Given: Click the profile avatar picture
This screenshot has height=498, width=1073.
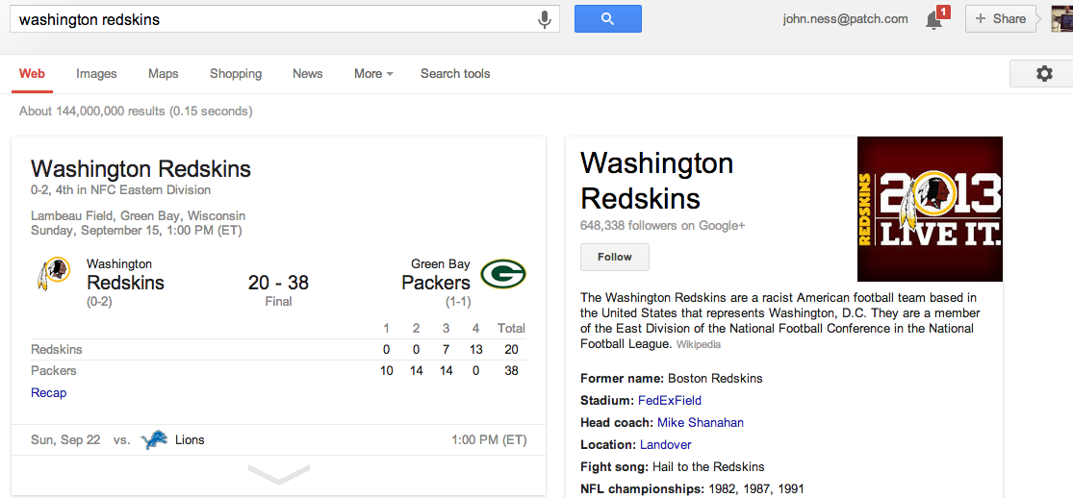Looking at the screenshot, I should (x=1062, y=19).
